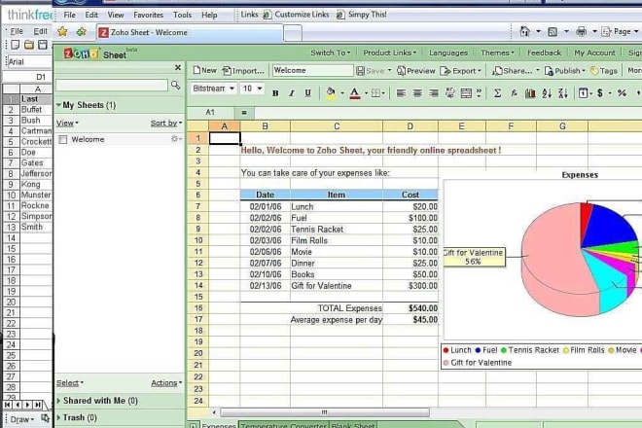642x428 pixels.
Task: Select the Gift for Valentine cell
Action: [x=337, y=286]
